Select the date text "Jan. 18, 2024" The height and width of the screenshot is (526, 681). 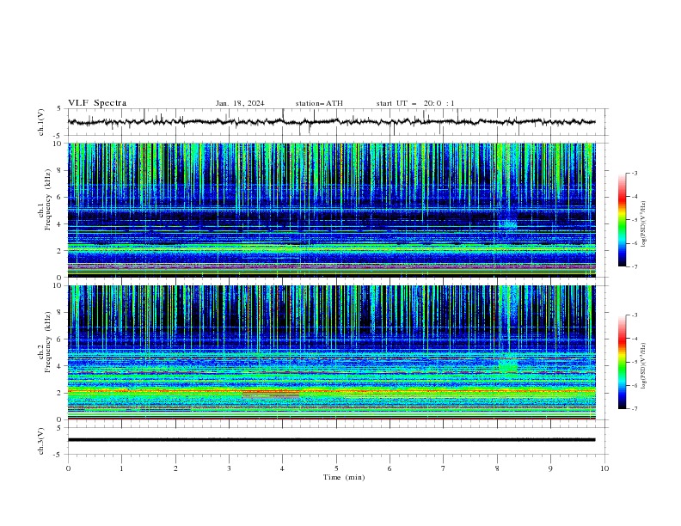point(240,103)
